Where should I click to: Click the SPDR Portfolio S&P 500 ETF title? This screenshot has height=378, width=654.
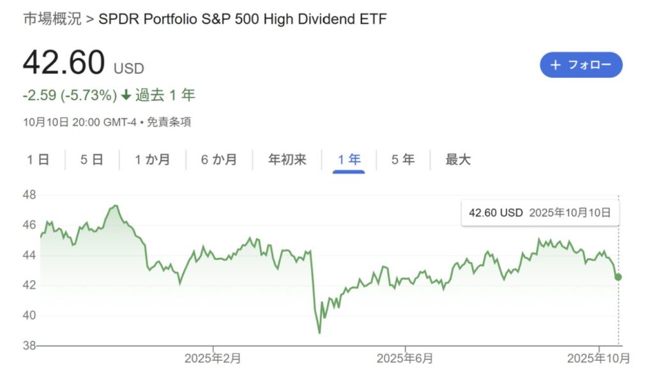pyautogui.click(x=243, y=19)
